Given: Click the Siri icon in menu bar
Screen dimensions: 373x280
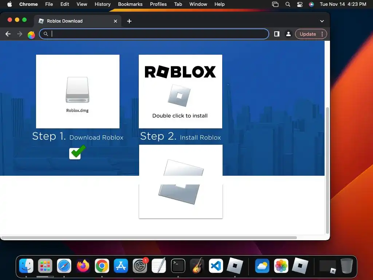Looking at the screenshot, I should click(x=311, y=4).
